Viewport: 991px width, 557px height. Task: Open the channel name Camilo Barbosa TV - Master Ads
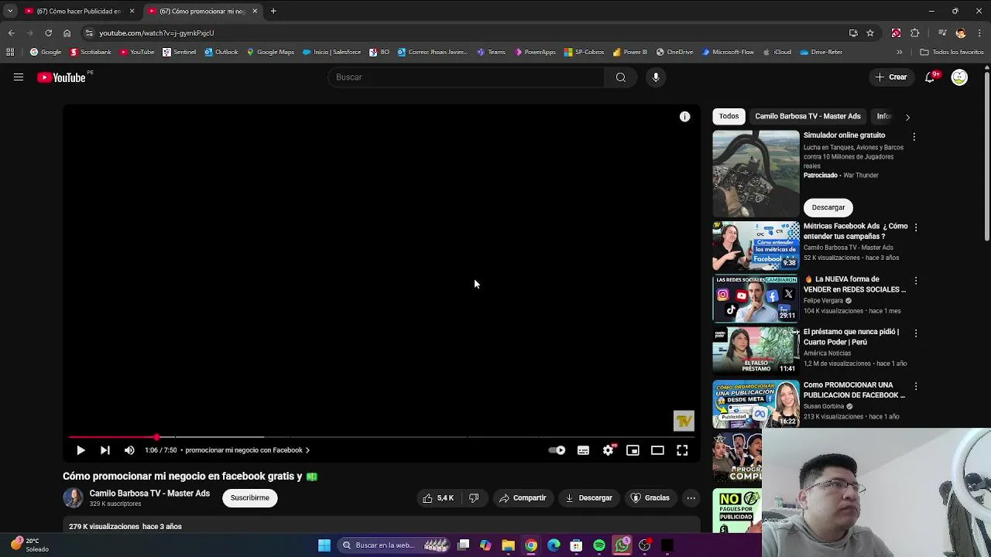click(149, 494)
